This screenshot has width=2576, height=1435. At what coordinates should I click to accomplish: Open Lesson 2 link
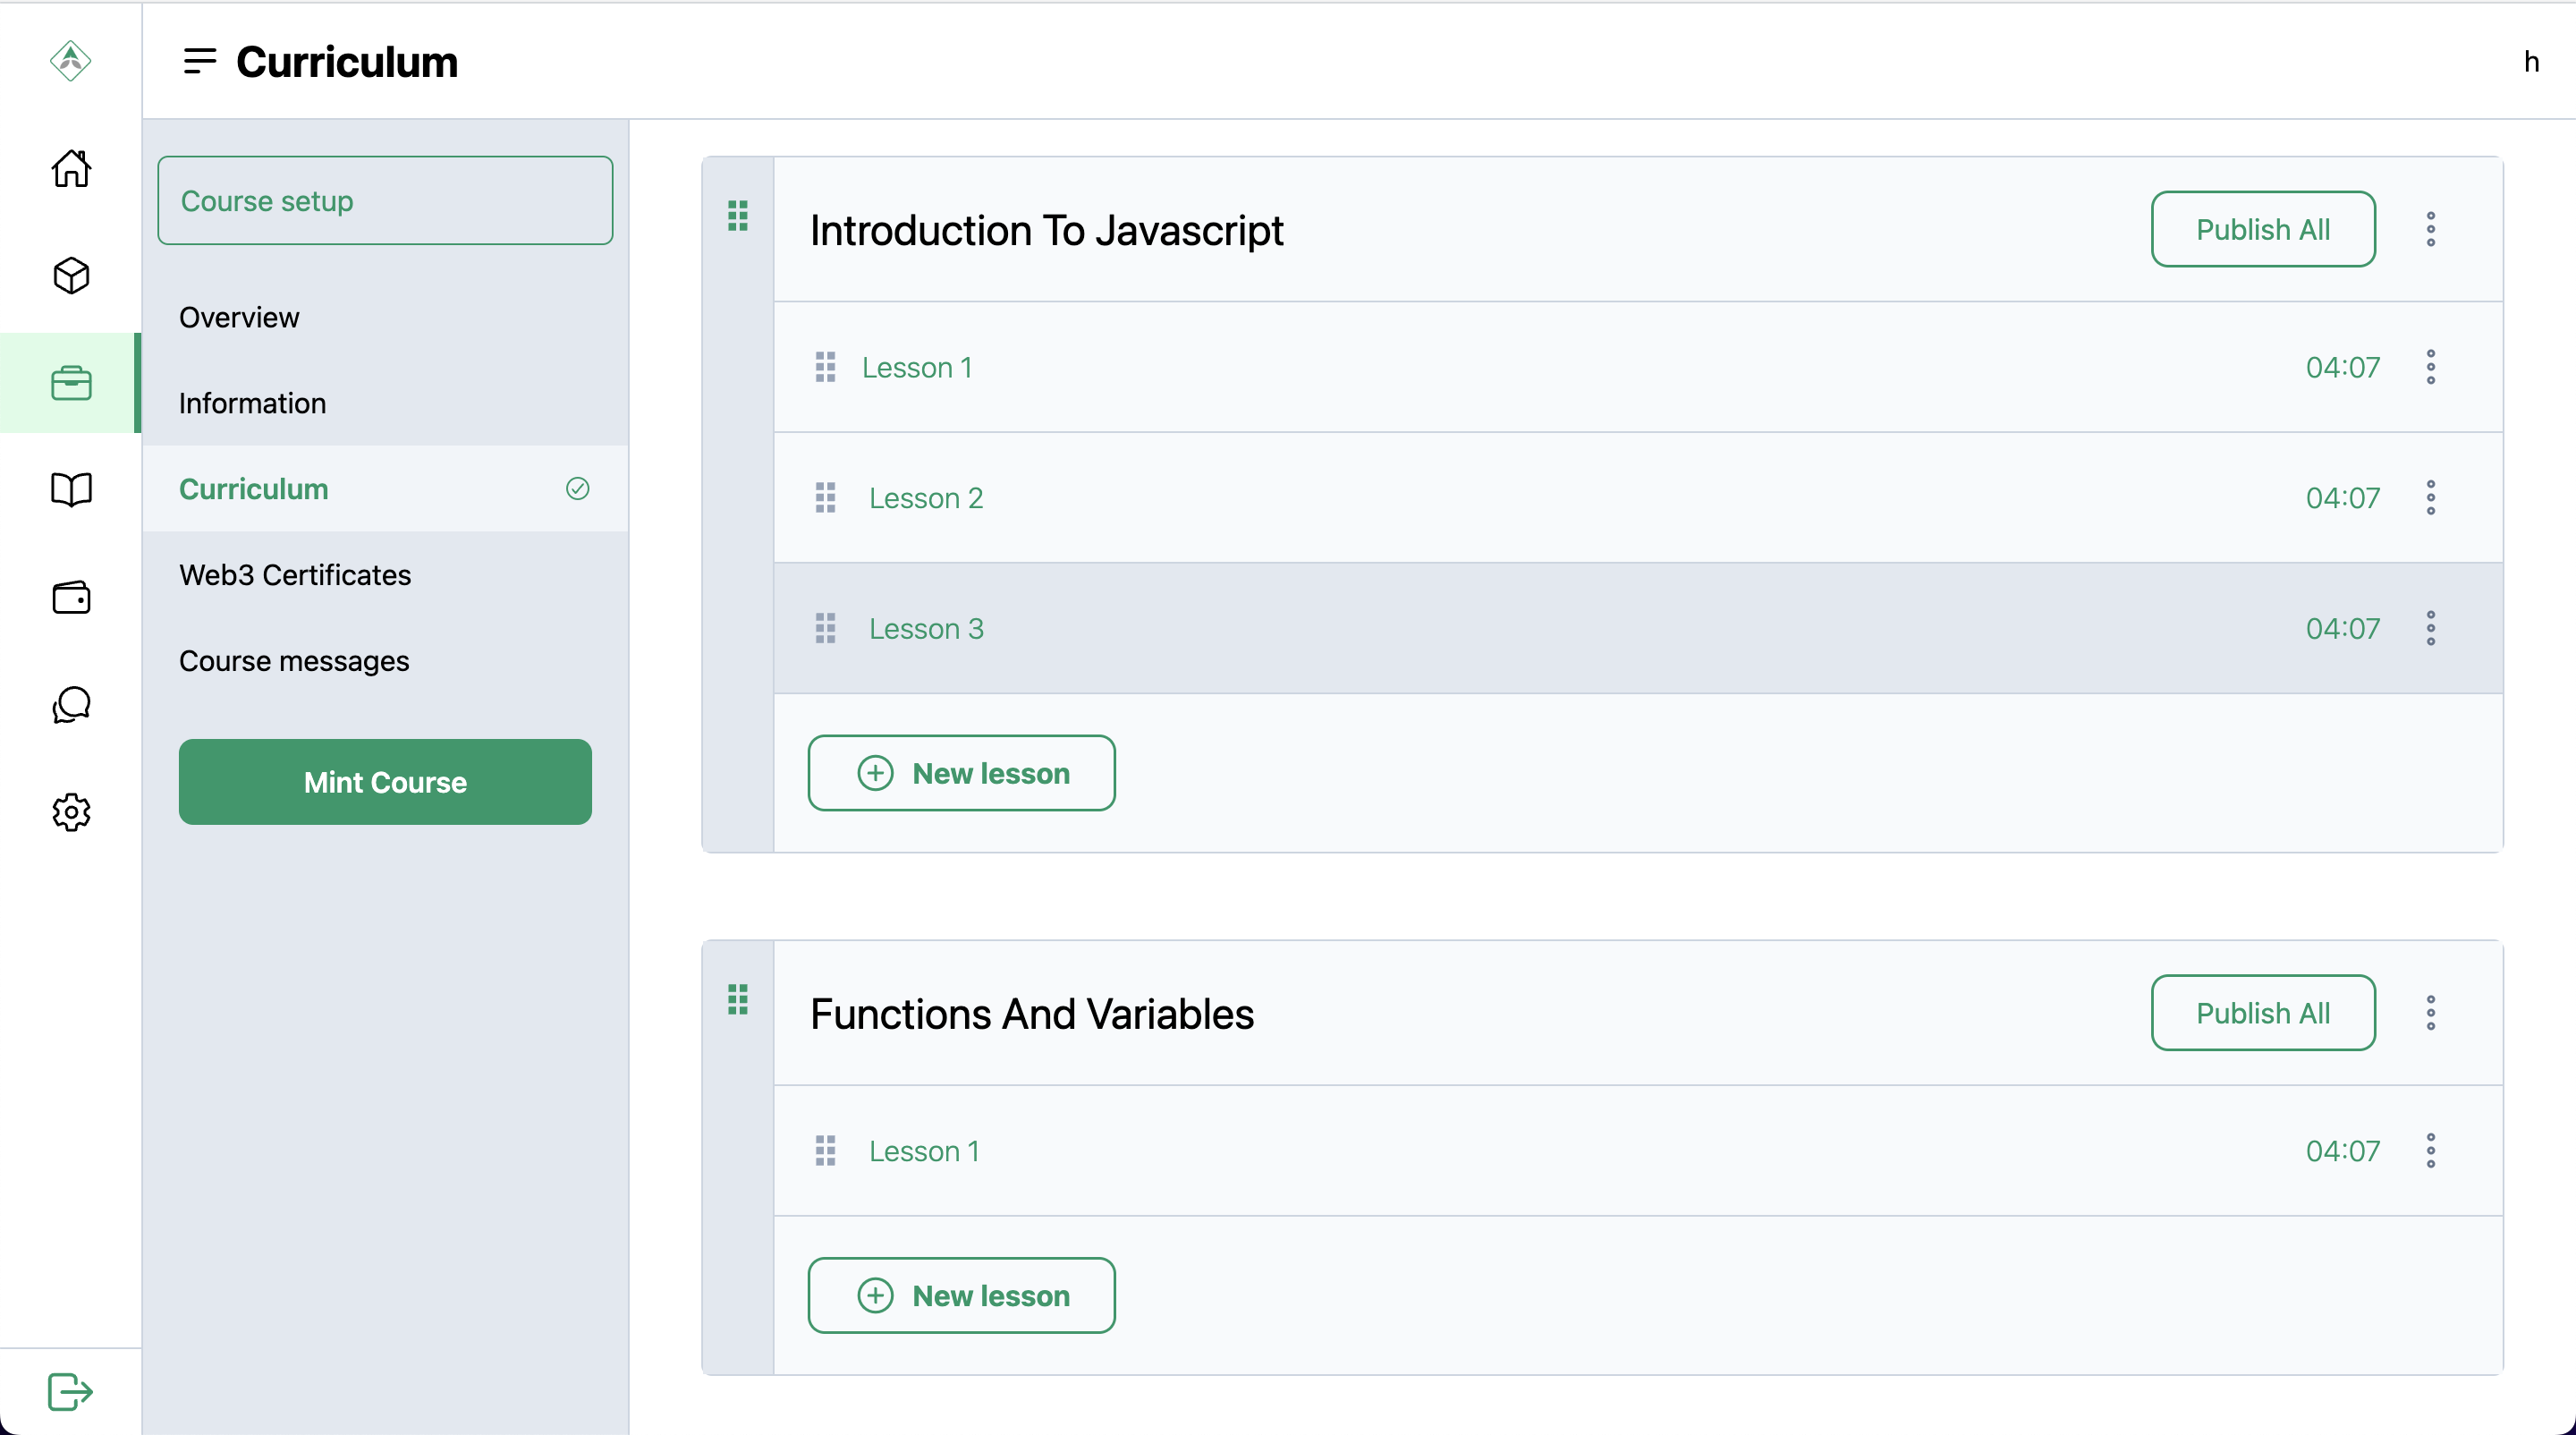pyautogui.click(x=925, y=498)
